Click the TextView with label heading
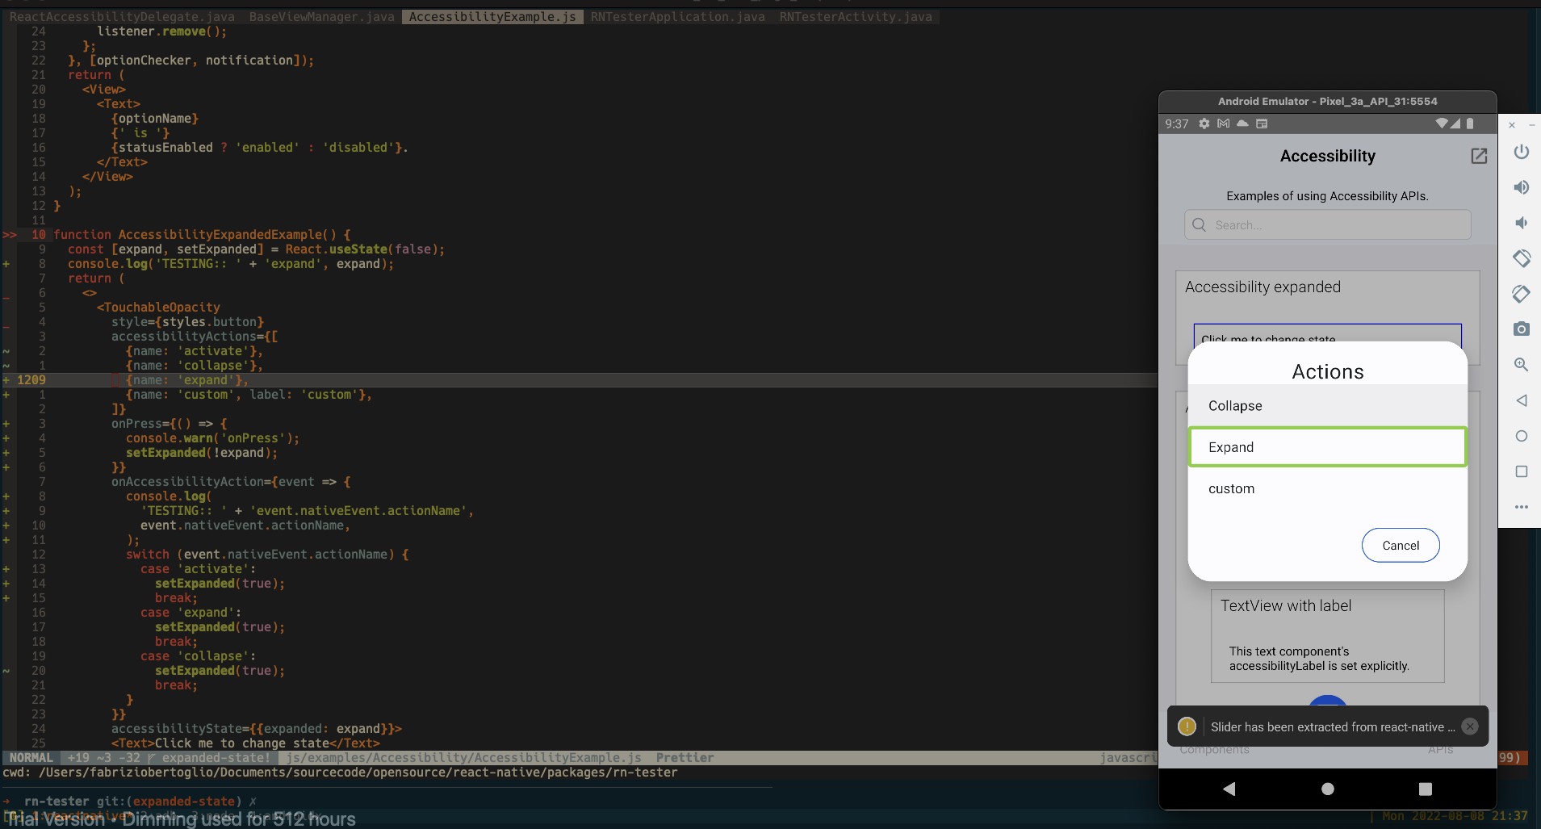This screenshot has width=1541, height=829. [x=1285, y=605]
